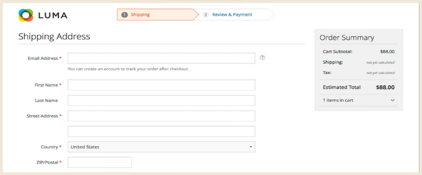This screenshot has width=422, height=175.
Task: Go to the Review & Payment step
Action: (x=232, y=15)
